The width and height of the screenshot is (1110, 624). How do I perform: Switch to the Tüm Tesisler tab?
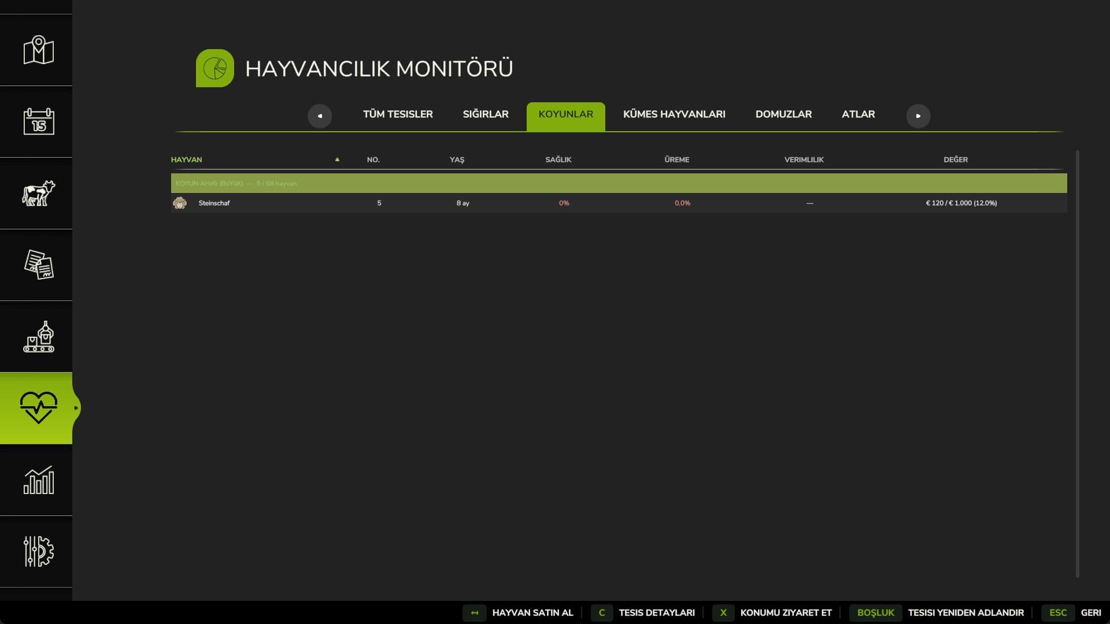click(398, 114)
